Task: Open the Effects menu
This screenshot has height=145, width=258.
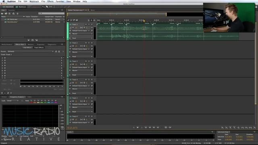Action: coord(50,2)
